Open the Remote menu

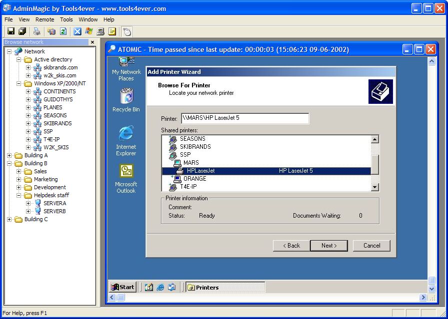pyautogui.click(x=45, y=19)
